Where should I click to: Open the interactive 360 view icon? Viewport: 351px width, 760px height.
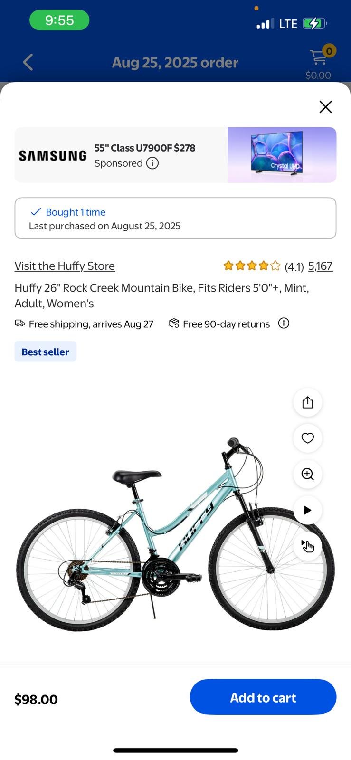click(307, 546)
